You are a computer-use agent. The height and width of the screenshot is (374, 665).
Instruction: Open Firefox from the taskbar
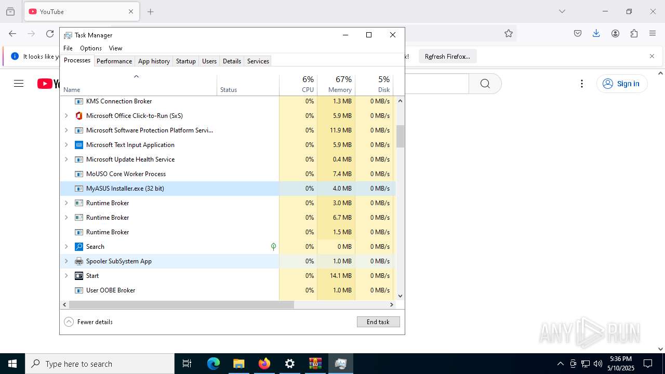click(264, 364)
